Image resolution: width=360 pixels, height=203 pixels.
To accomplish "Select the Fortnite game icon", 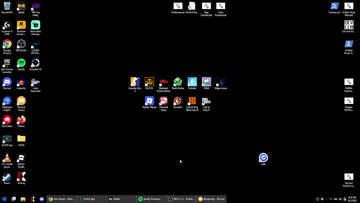I will pos(192,83).
